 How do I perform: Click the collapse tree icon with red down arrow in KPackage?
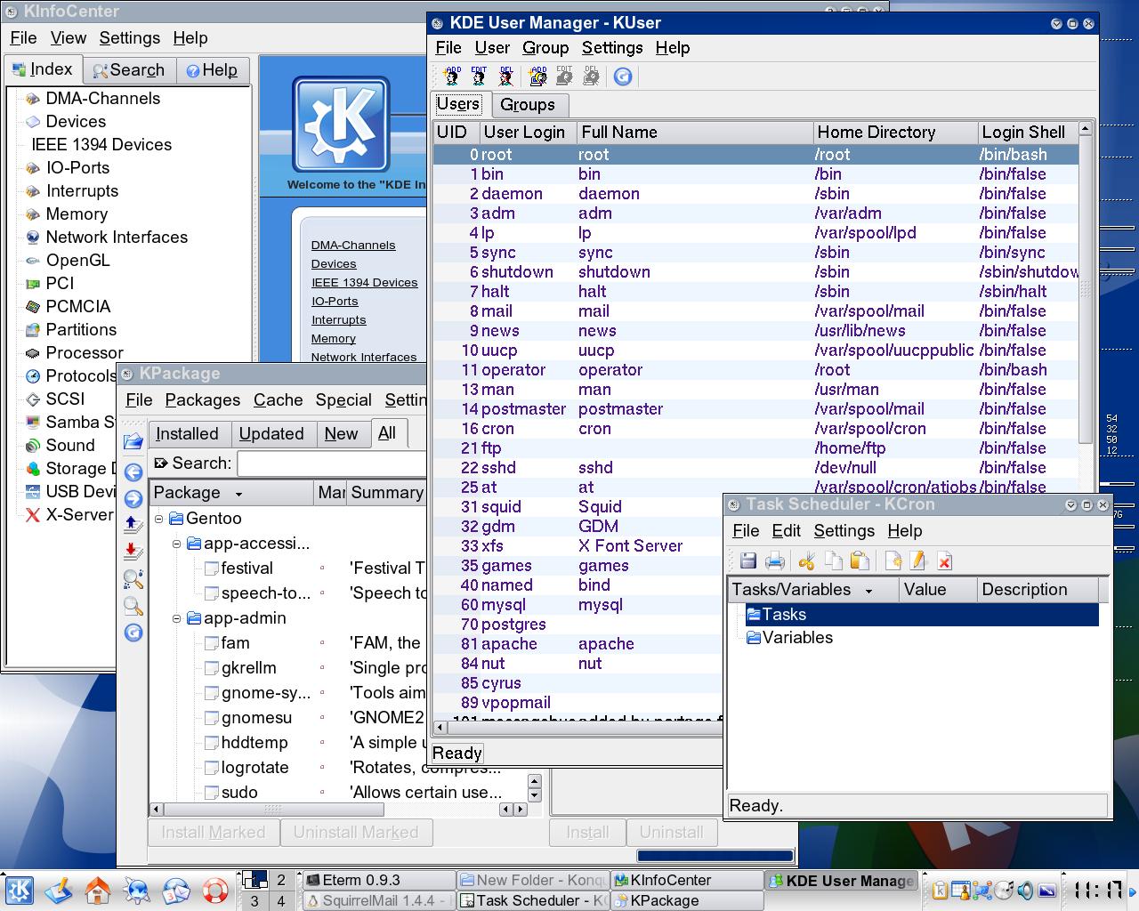[x=133, y=552]
